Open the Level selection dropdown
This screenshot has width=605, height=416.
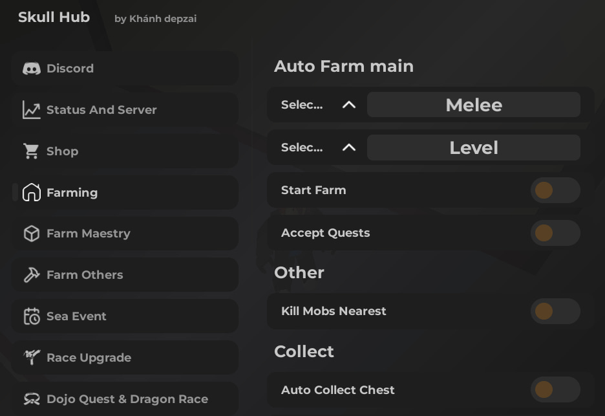(x=473, y=147)
